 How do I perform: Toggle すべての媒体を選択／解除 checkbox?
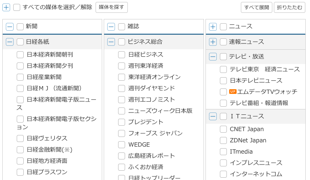(17, 7)
